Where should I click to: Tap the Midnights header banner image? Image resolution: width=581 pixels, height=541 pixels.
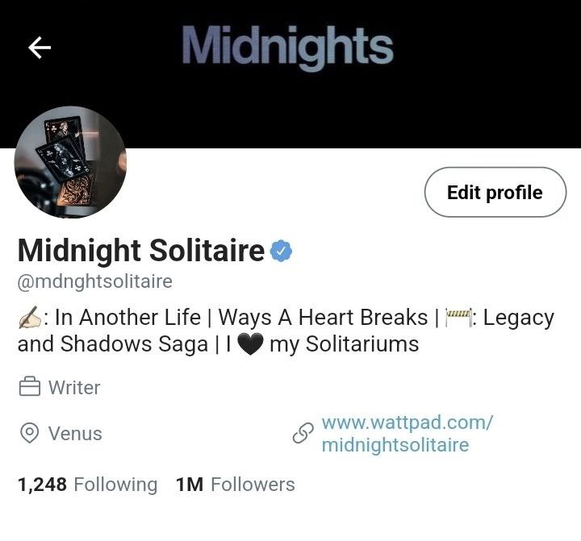(290, 73)
